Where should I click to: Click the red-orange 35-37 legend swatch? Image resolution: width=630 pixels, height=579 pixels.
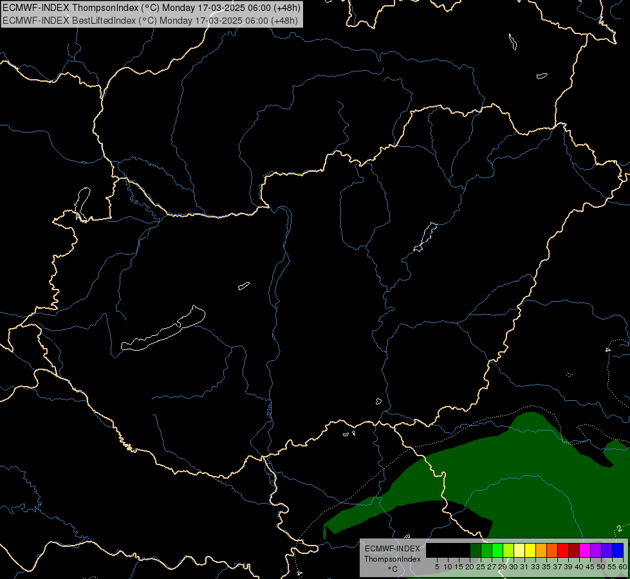click(552, 550)
